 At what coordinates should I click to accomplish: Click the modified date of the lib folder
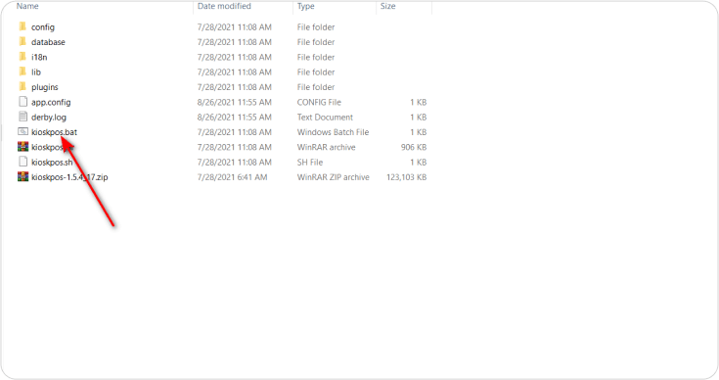tap(235, 72)
